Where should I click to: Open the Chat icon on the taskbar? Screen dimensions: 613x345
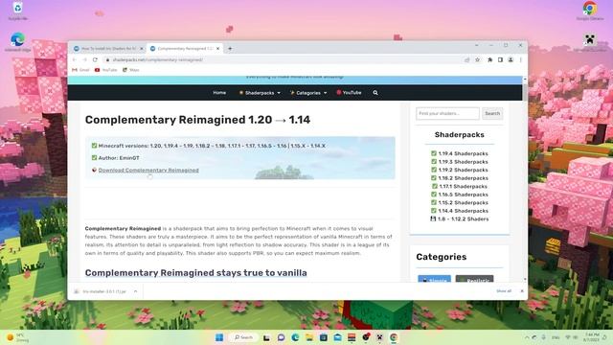pos(281,337)
